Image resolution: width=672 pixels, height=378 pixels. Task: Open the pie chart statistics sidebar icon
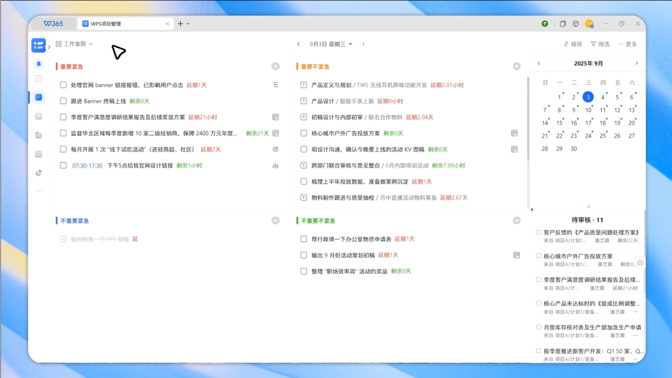(39, 173)
